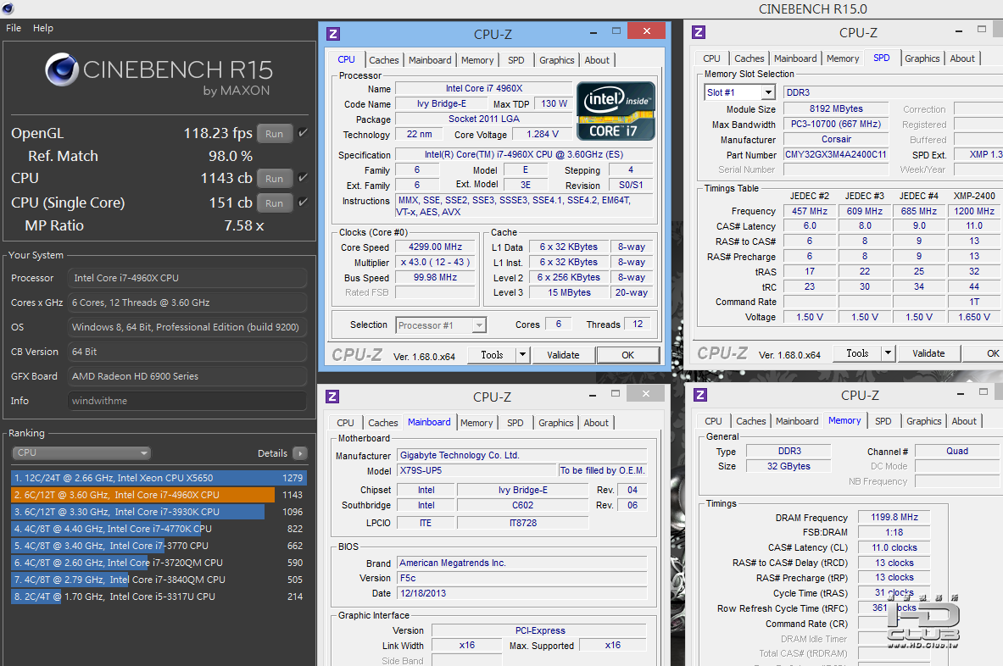Switch to CPU tab in Mainboard CPU-Z window
1003x666 pixels.
[345, 423]
